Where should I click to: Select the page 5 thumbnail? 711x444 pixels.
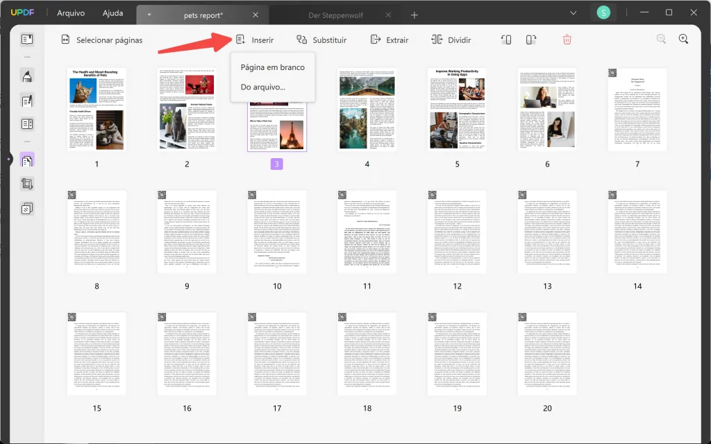coord(457,110)
